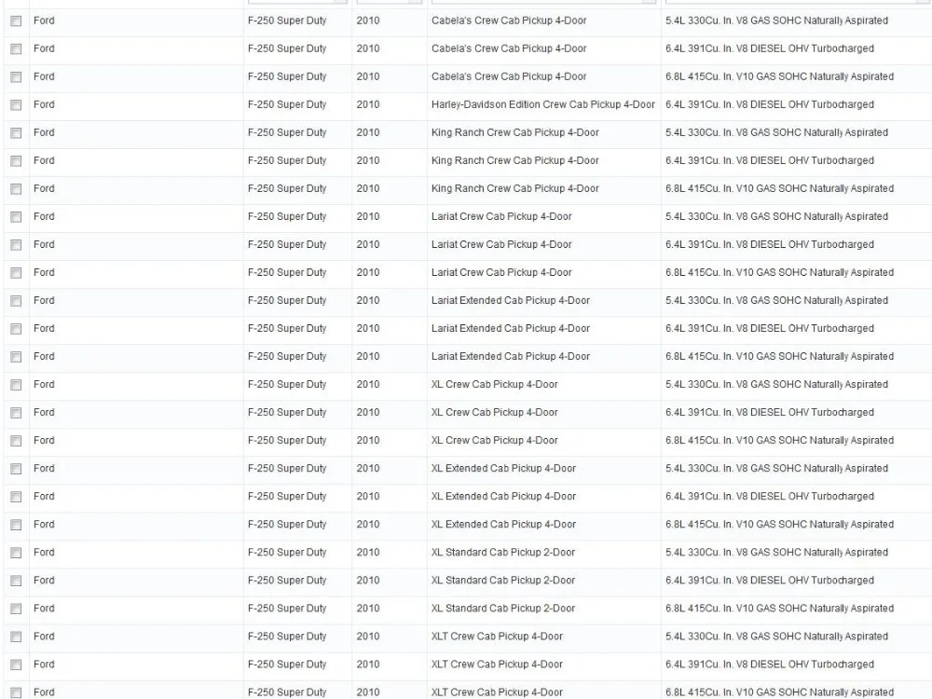Click the 6.8L V10 engine text in King Ranch row
Image resolution: width=932 pixels, height=699 pixels.
click(780, 188)
